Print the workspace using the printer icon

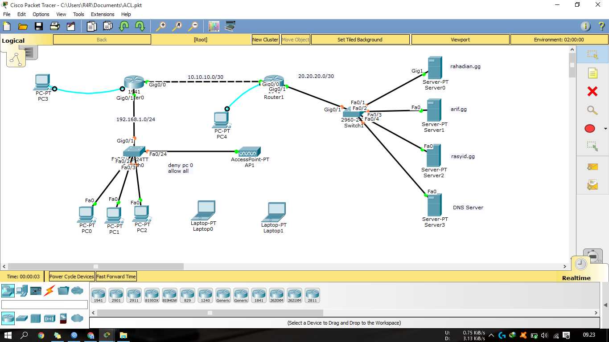pos(55,26)
